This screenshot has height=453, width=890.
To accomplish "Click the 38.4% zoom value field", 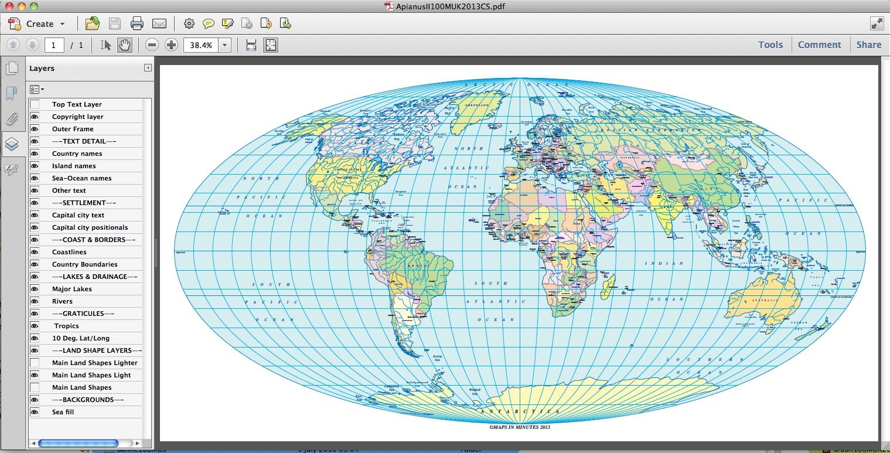I will [201, 45].
